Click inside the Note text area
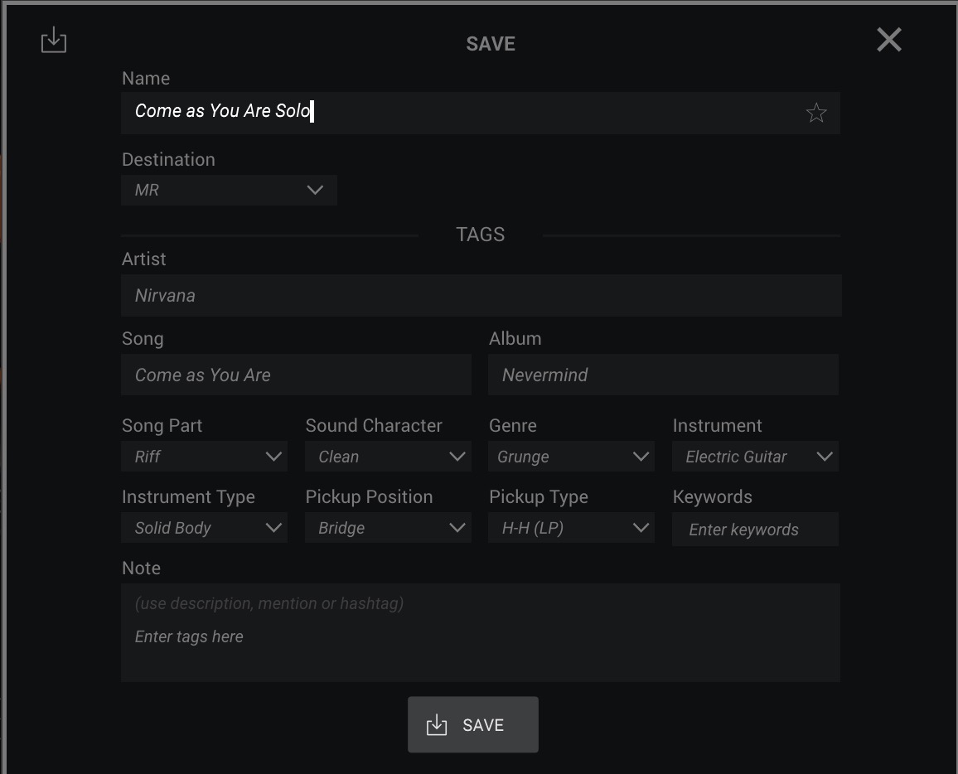Viewport: 958px width, 774px height. (480, 632)
